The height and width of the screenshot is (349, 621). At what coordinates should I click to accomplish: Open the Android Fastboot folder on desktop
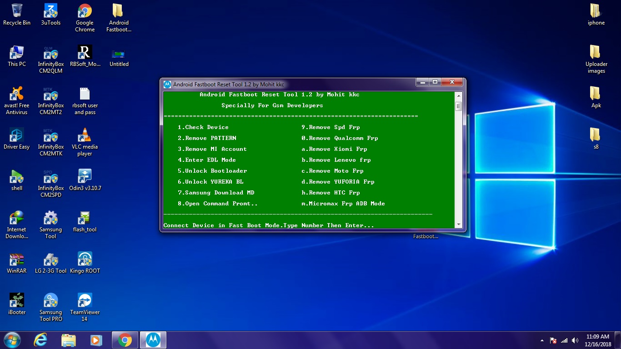(119, 18)
